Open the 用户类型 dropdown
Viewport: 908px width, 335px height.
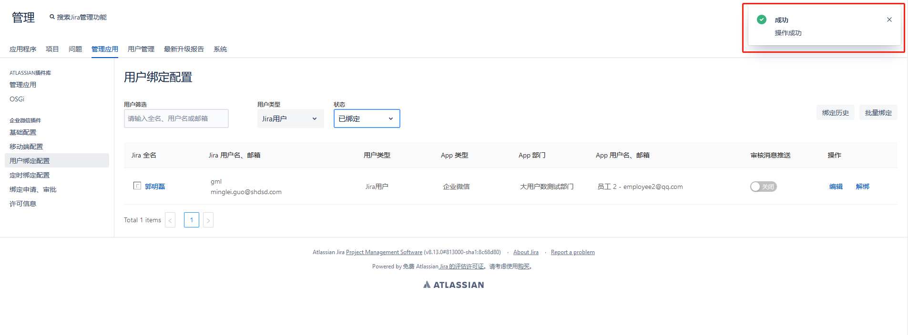coord(290,118)
